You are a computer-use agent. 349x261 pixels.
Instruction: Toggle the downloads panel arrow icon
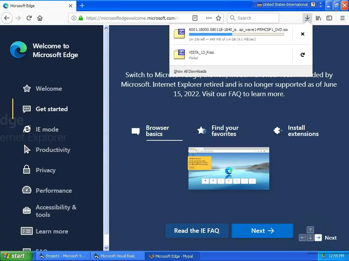pos(307,18)
